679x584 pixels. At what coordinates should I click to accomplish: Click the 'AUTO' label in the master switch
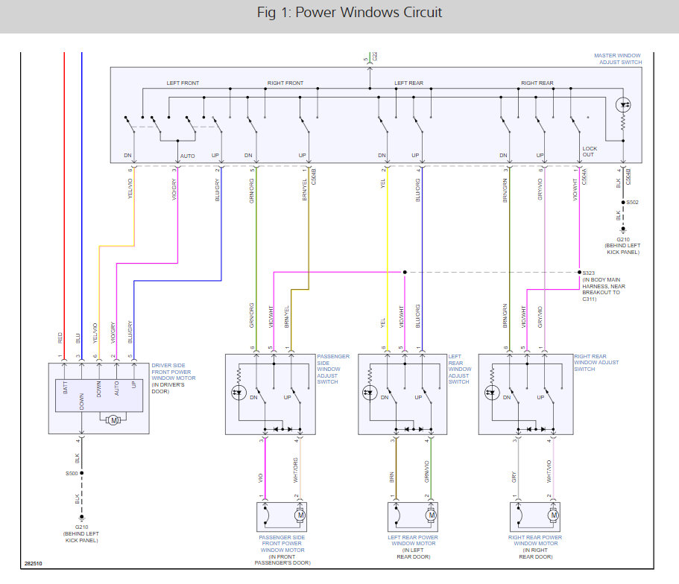tap(188, 156)
